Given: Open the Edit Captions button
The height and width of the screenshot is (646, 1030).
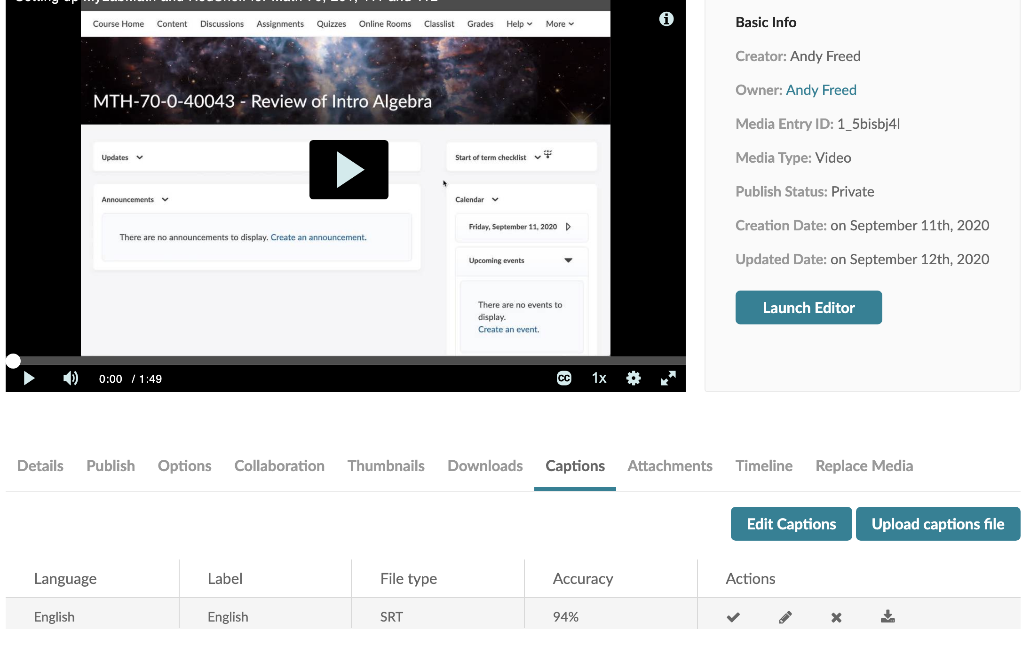Looking at the screenshot, I should (791, 524).
